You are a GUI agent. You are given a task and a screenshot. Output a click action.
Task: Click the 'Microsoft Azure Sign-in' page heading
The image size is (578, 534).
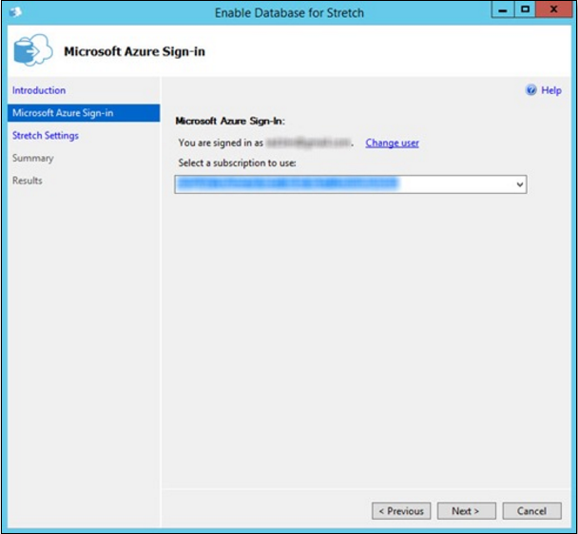(x=135, y=51)
